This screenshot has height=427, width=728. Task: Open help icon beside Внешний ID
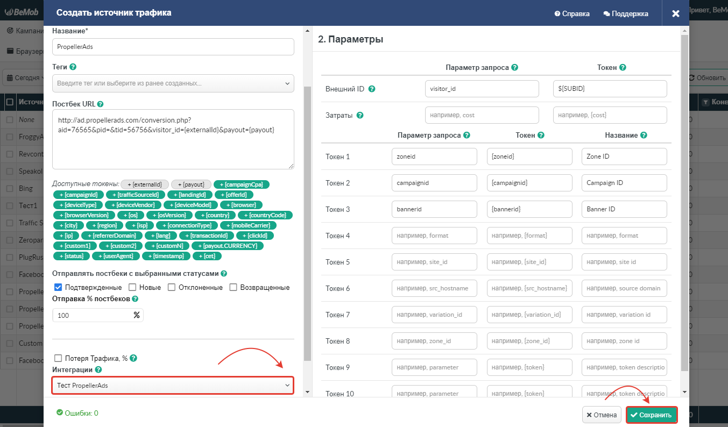point(371,89)
